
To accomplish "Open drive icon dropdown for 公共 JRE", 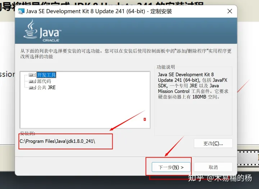I will (32, 87).
